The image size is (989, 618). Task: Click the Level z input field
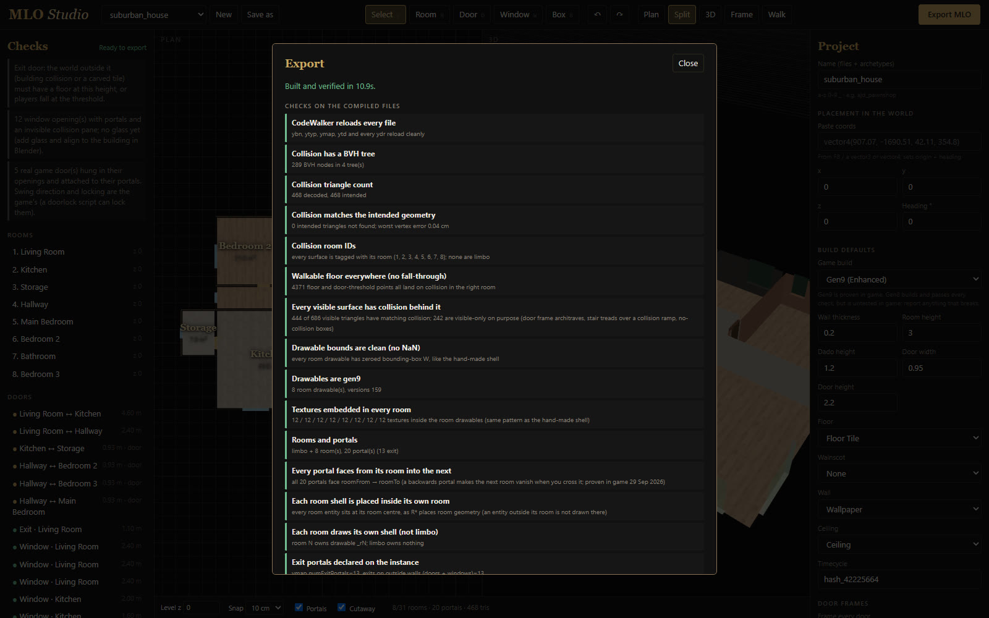tap(200, 608)
